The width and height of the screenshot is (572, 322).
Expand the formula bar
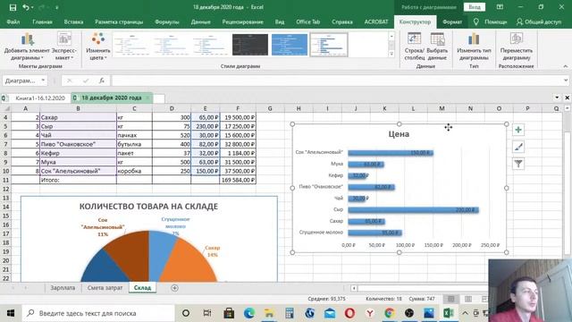point(566,80)
